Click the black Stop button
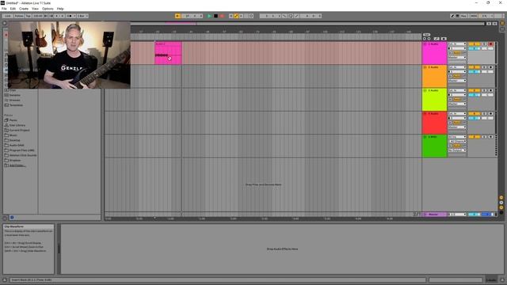 [215, 16]
